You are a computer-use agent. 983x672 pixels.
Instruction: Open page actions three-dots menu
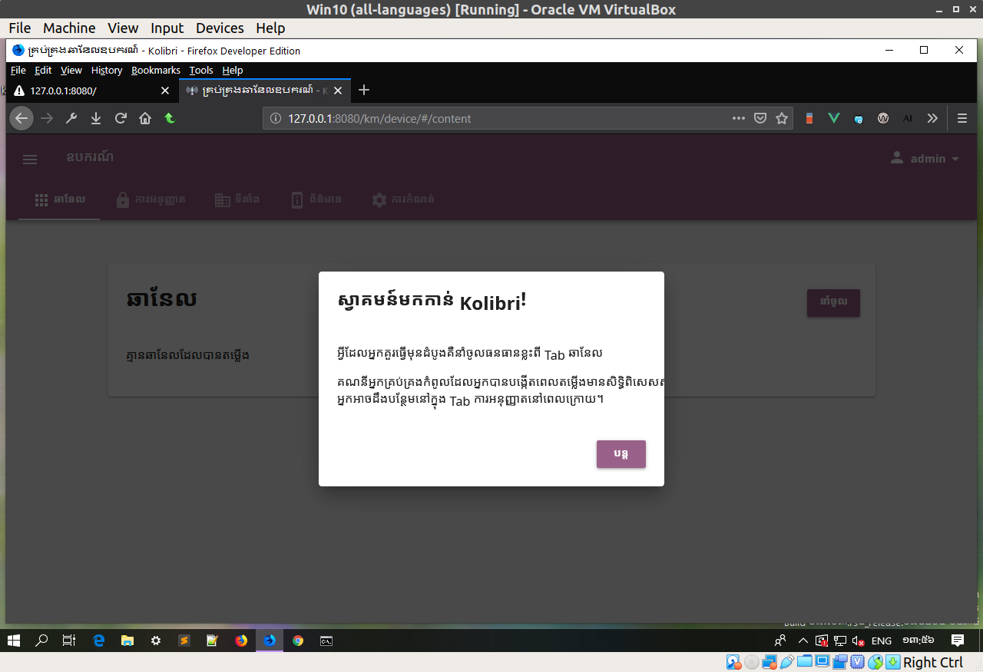click(739, 118)
